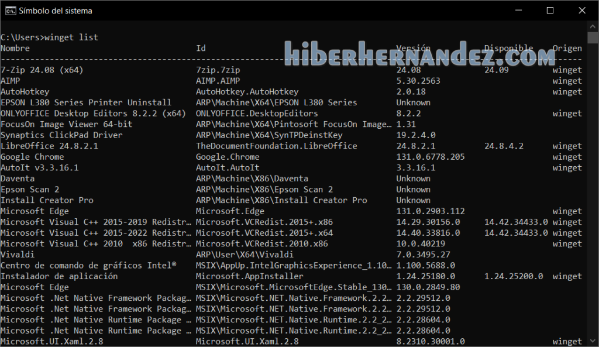
Task: Click the Epson Scan 2 entry
Action: point(30,189)
